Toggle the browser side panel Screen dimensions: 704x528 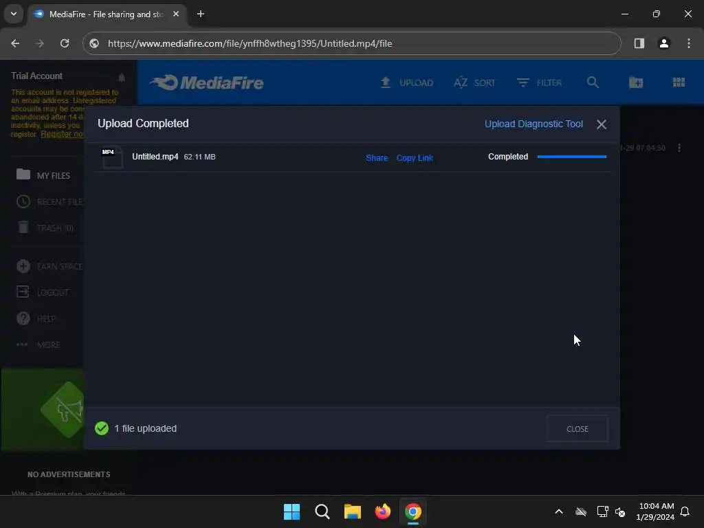pos(639,43)
